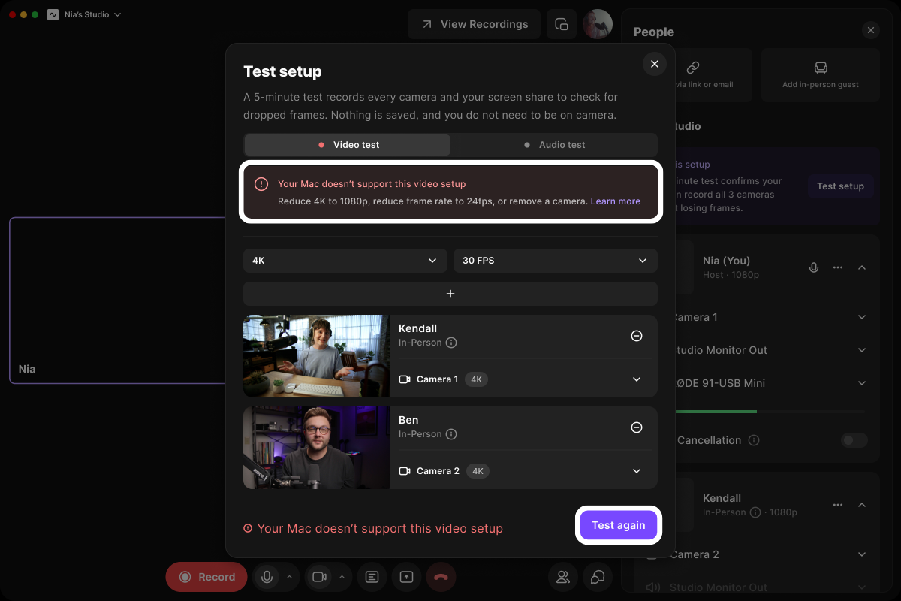Collapse the Kendall participant section in People panel
The width and height of the screenshot is (901, 601).
pos(862,505)
